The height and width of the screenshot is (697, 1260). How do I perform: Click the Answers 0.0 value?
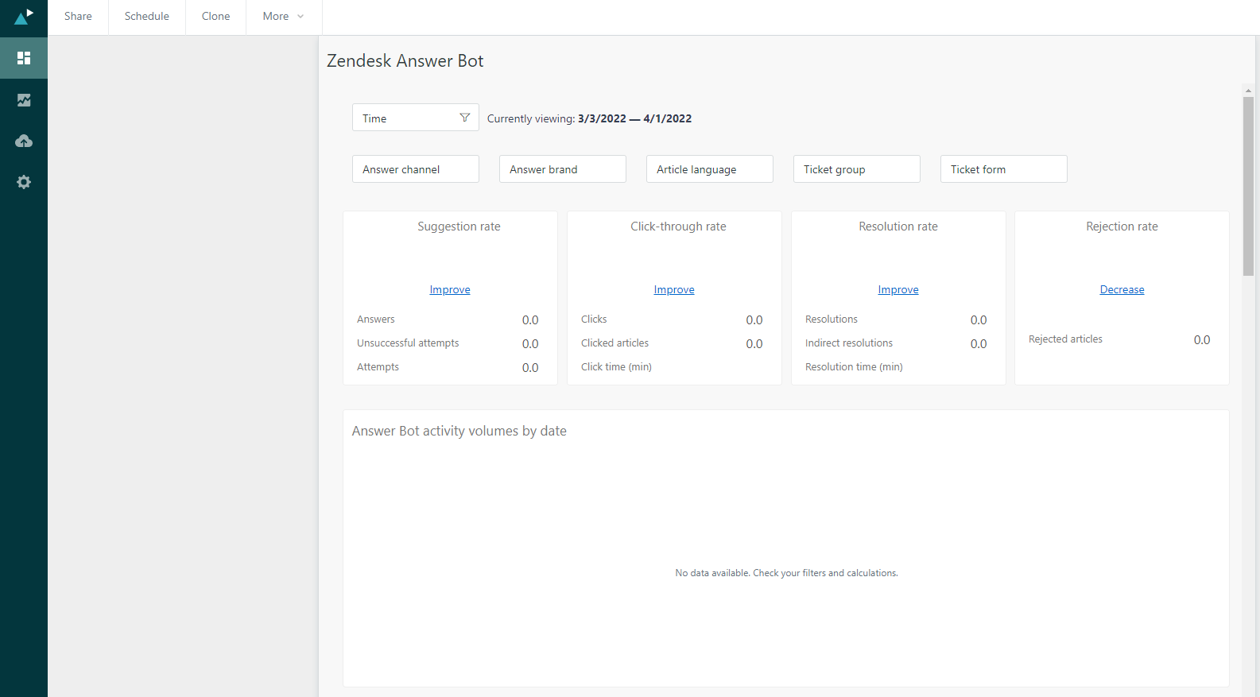point(530,320)
